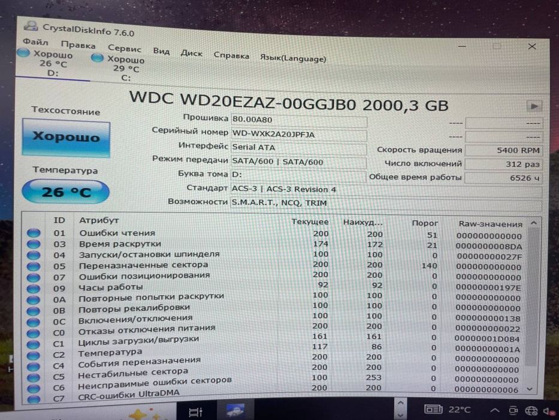Click status orb for Нестабильные сектора
Image resolution: width=559 pixels, height=420 pixels.
(x=34, y=377)
